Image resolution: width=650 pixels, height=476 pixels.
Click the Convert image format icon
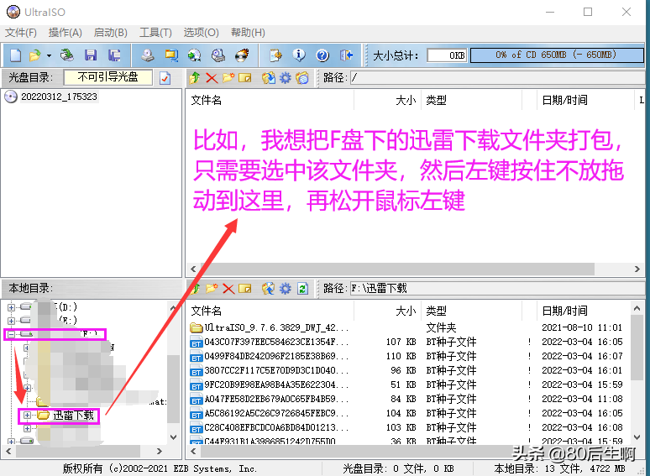pyautogui.click(x=171, y=55)
